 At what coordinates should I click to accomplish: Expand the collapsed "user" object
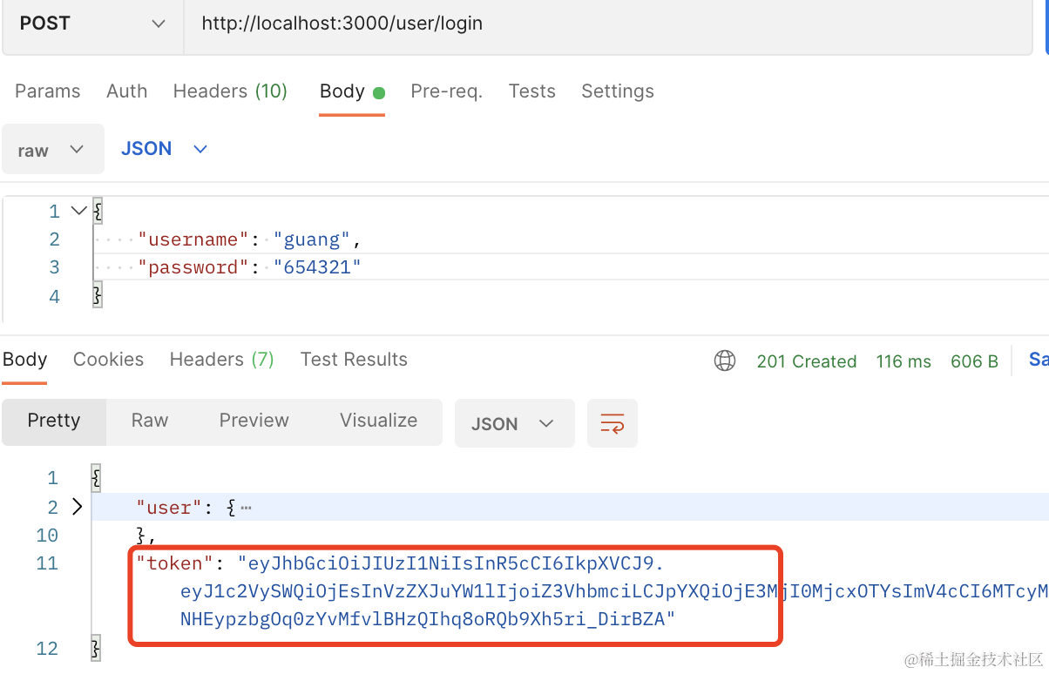pyautogui.click(x=77, y=507)
